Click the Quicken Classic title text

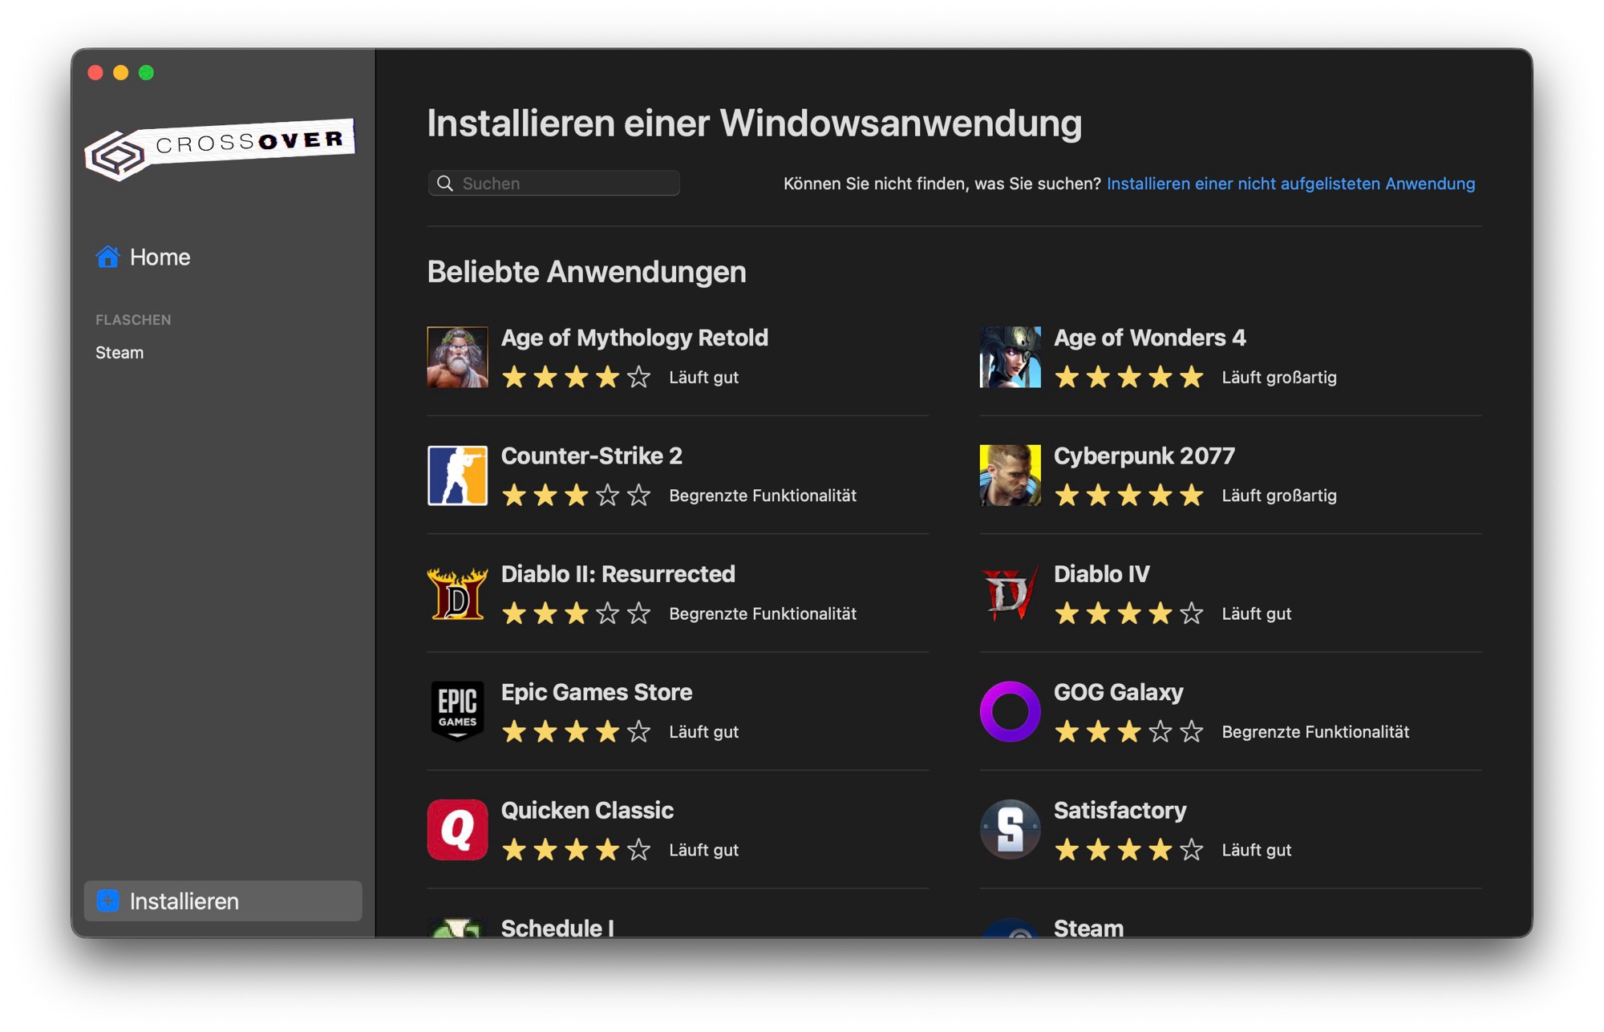click(x=587, y=811)
